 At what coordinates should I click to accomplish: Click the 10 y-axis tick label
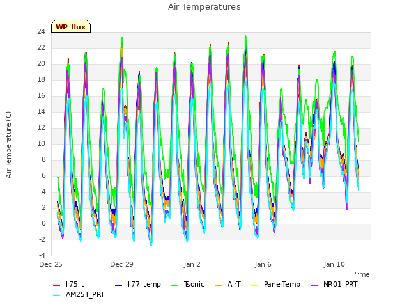(x=41, y=143)
